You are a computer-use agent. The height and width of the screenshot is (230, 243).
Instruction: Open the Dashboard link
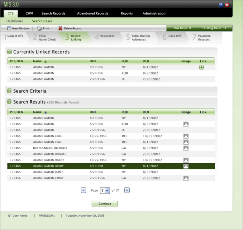click(15, 21)
